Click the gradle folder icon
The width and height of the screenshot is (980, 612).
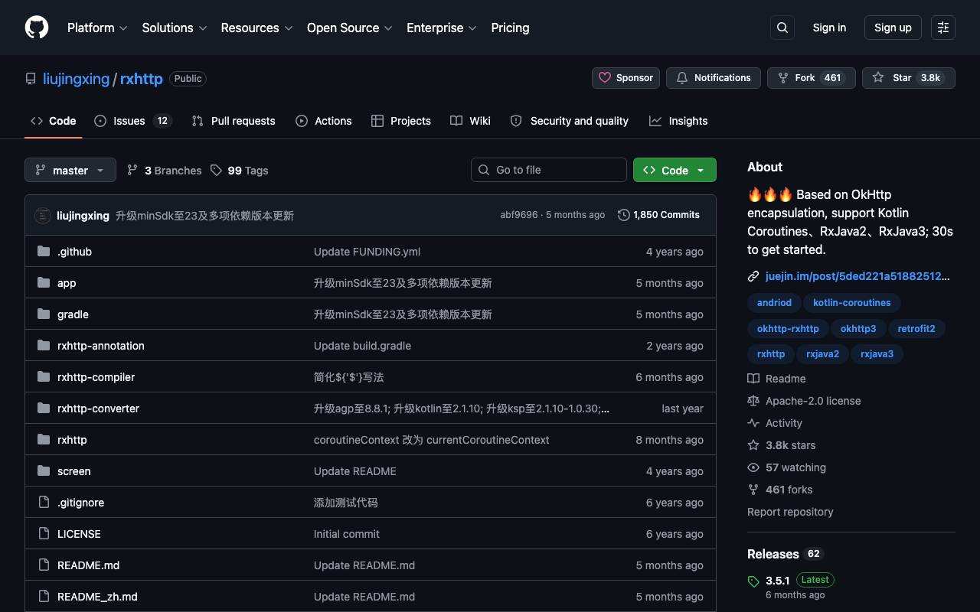(x=44, y=314)
